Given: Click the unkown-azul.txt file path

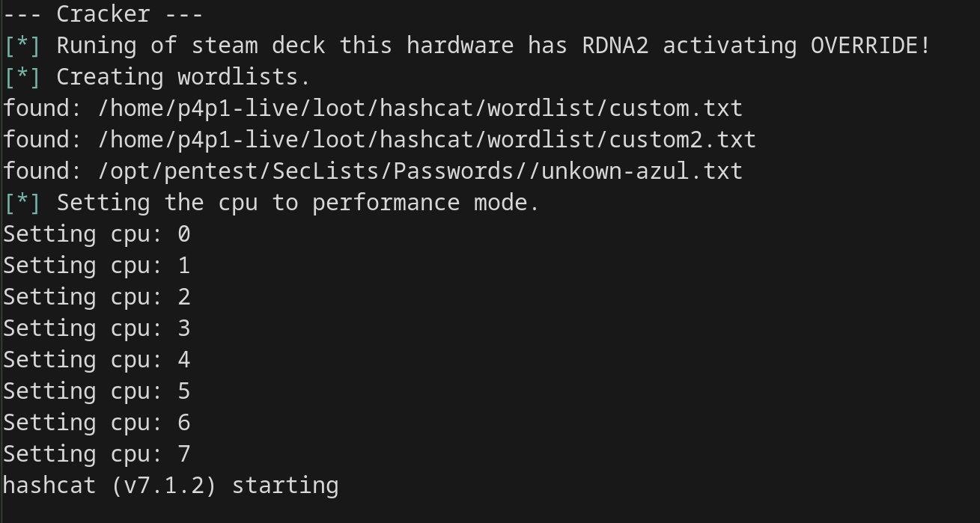Looking at the screenshot, I should (x=420, y=171).
